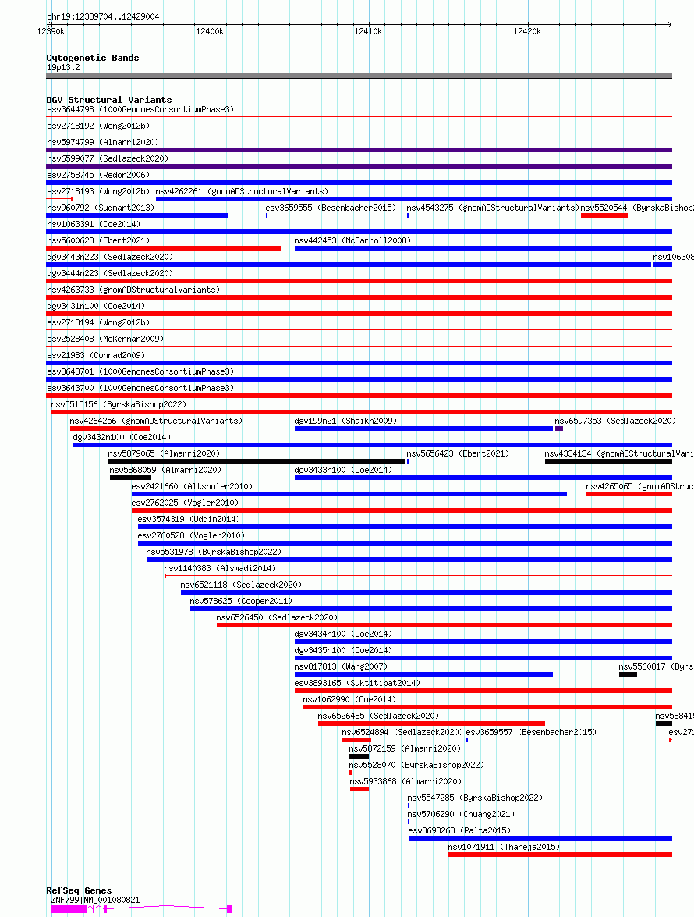Open nsv6526450 (Sedlazeck2020) variant
694x917 pixels.
pos(277,617)
